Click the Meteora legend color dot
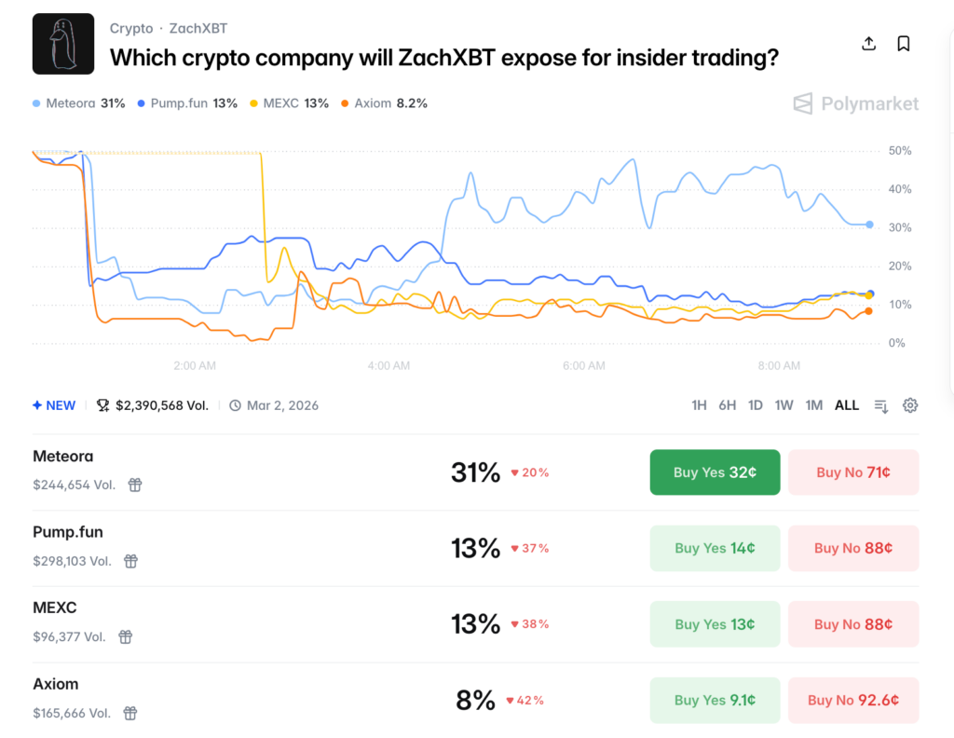 coord(36,103)
